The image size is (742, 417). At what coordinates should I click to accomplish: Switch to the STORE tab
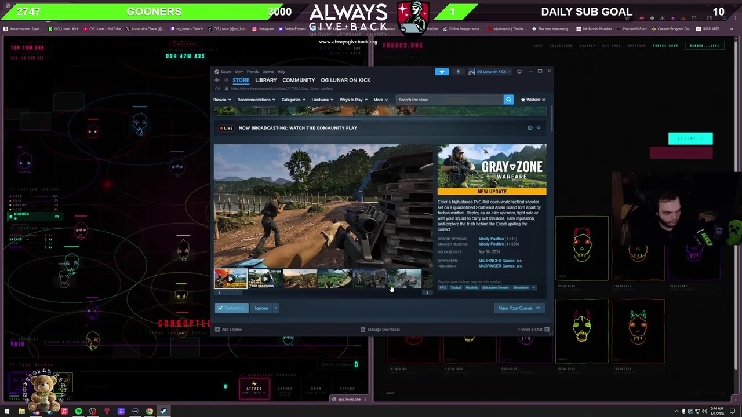coord(241,80)
